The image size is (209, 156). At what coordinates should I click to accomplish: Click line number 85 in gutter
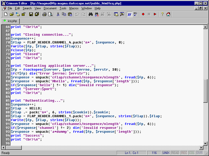point(8,101)
